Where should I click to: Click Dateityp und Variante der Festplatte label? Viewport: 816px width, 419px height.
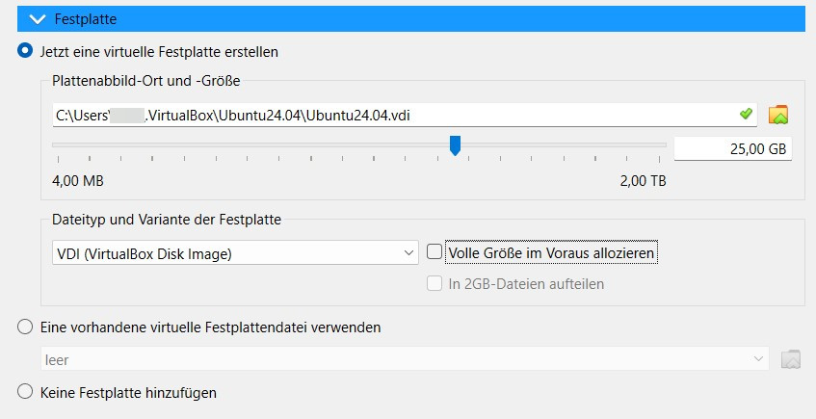167,219
